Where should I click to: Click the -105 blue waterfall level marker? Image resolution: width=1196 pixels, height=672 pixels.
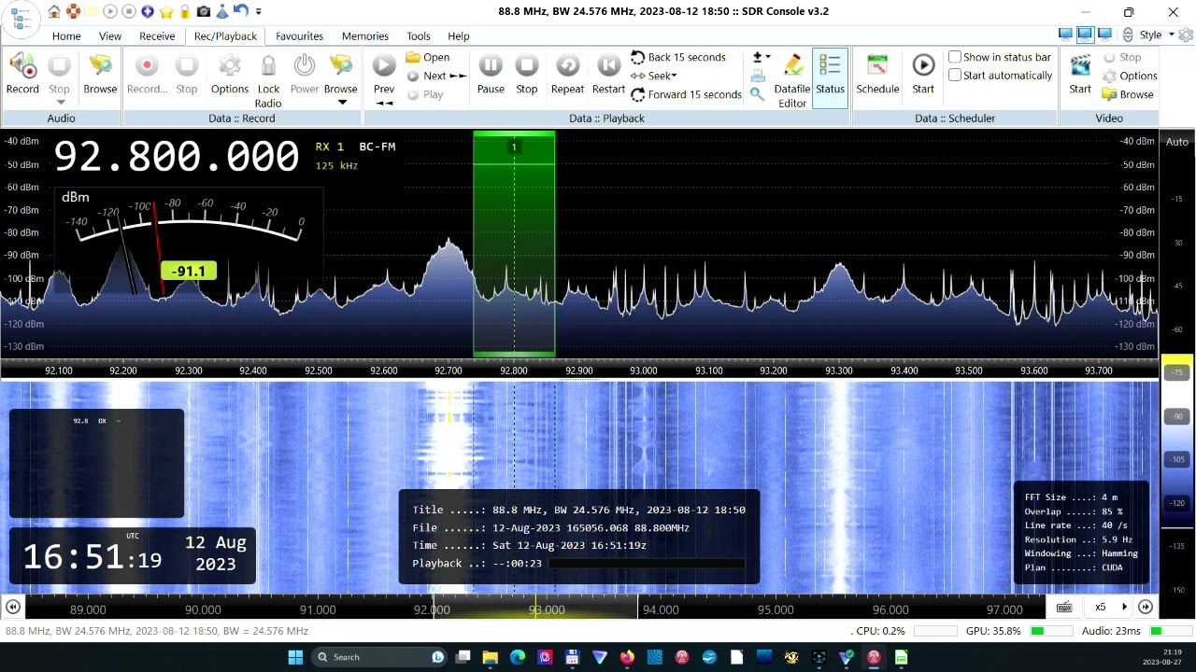pyautogui.click(x=1177, y=459)
